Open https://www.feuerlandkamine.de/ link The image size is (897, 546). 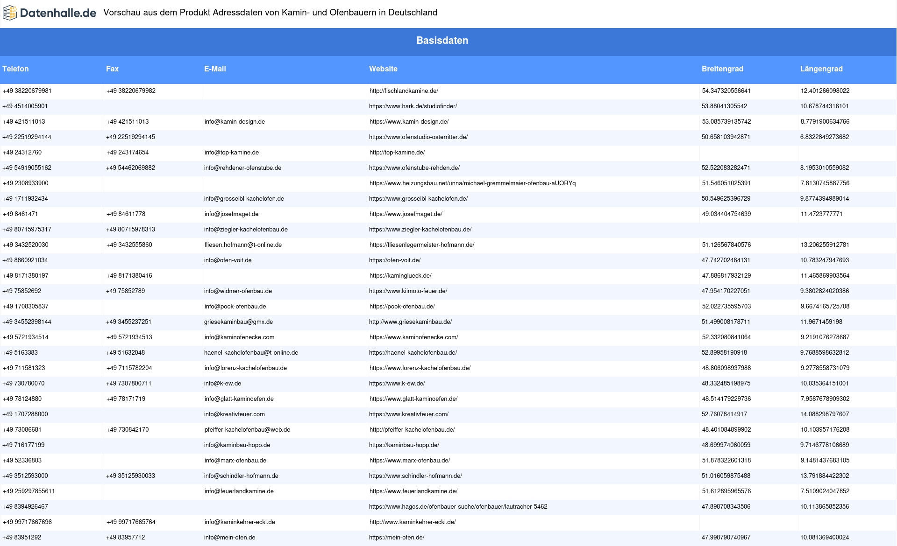point(413,491)
